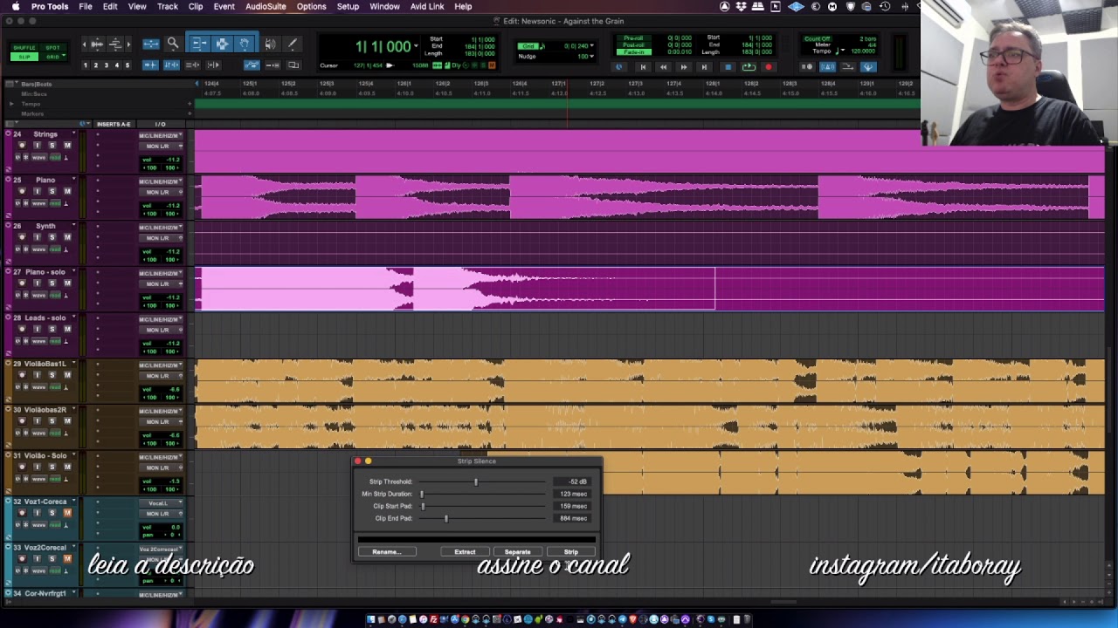This screenshot has width=1118, height=628.
Task: Enable input monitoring on Synth track
Action: (37, 237)
